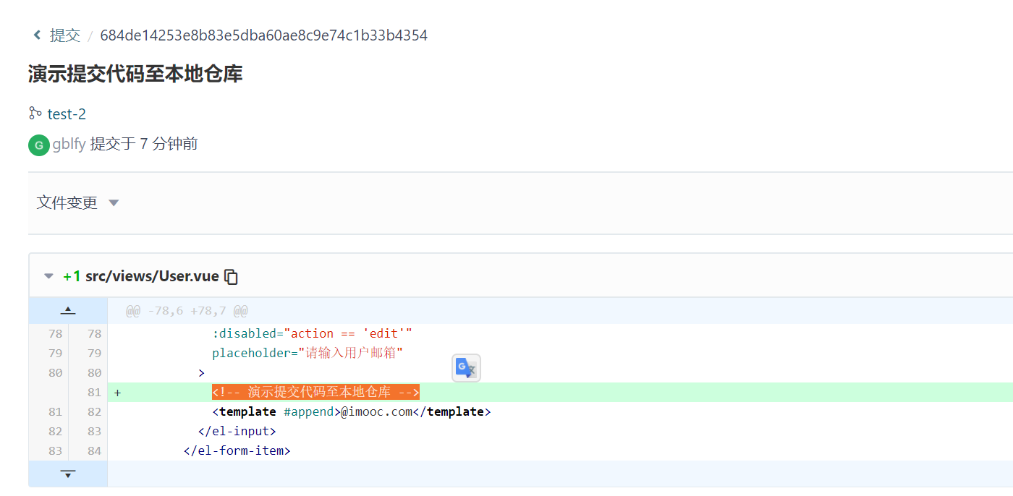Click the green gblfy avatar

point(39,145)
